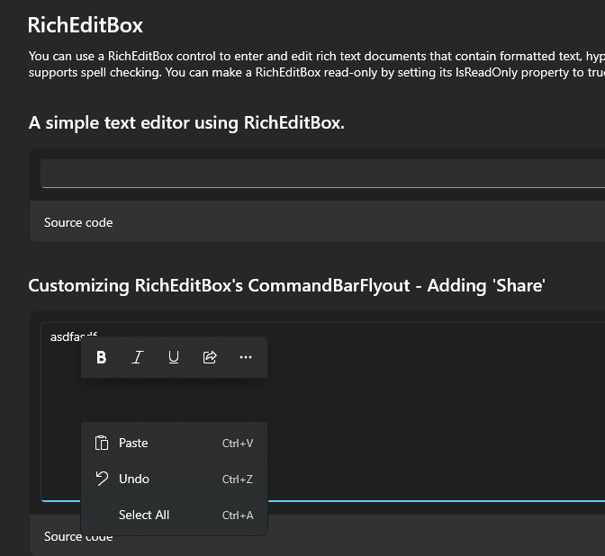The height and width of the screenshot is (556, 605).
Task: Click the RichEditBox description paragraph
Action: pos(317,64)
